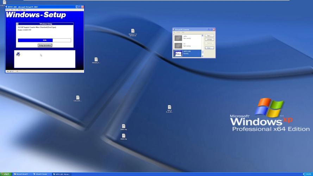Click the Virtual PC window title bar icon
The height and width of the screenshot is (176, 313).
(6, 7)
